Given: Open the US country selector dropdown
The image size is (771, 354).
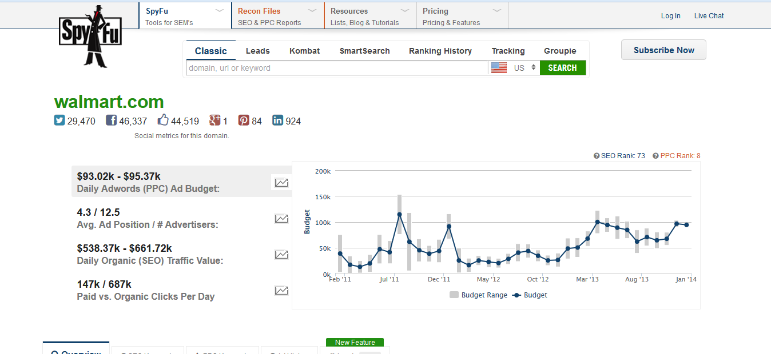Looking at the screenshot, I should coord(514,68).
